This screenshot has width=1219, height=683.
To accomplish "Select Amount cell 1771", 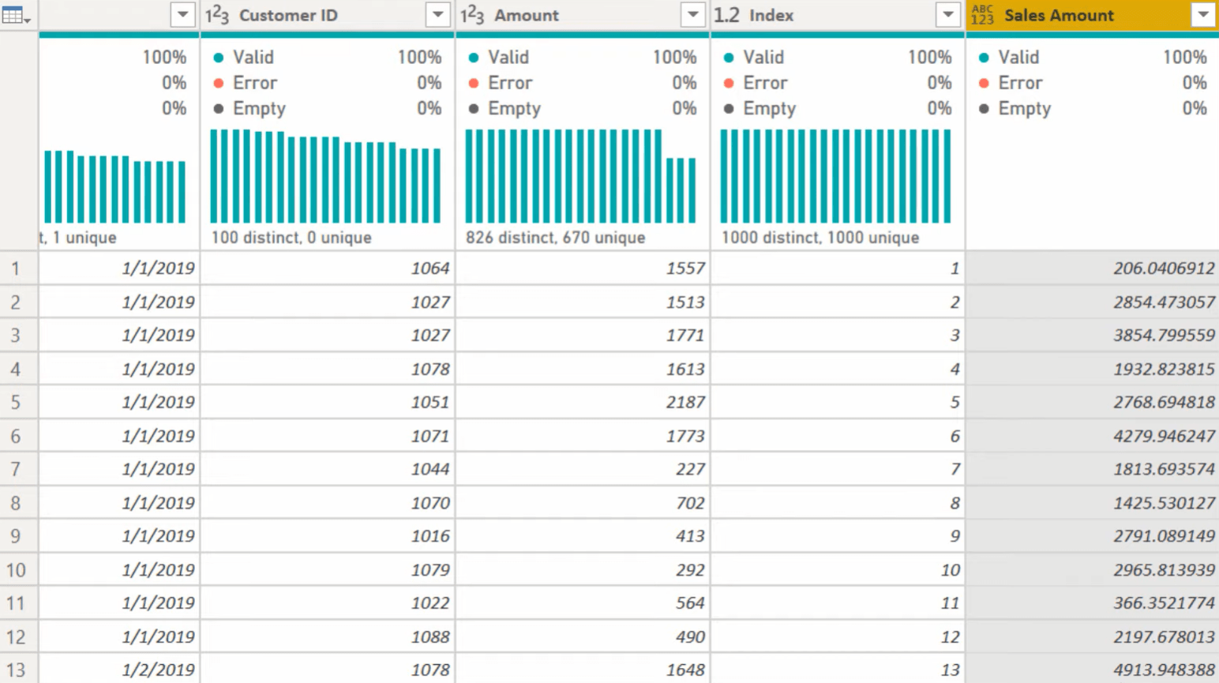I will [583, 336].
